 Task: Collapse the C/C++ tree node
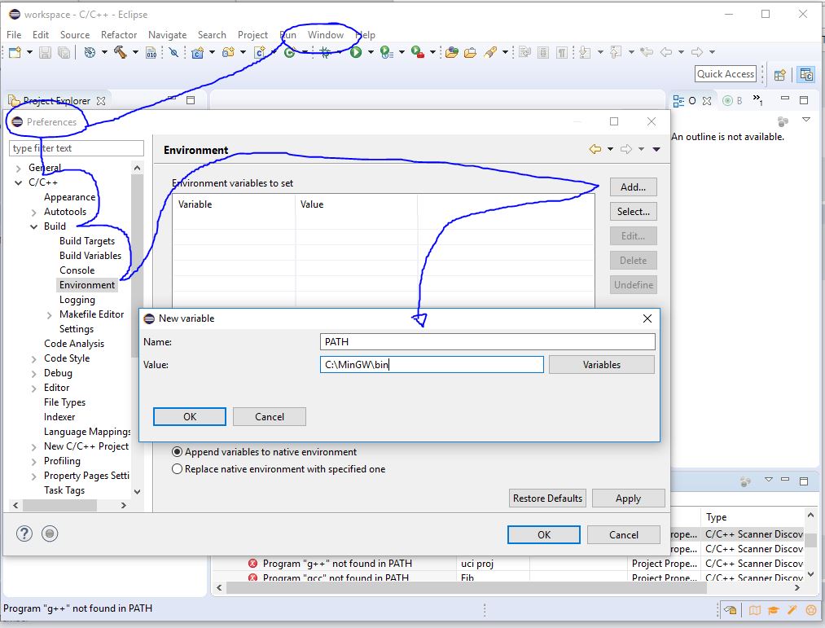[x=19, y=182]
